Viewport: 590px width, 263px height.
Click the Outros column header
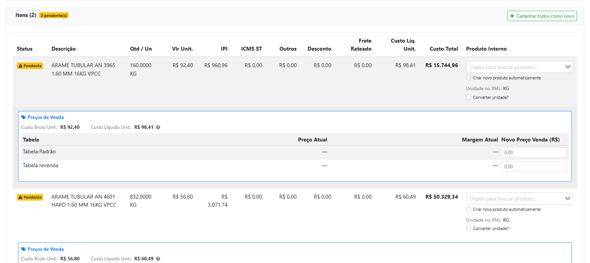point(288,49)
